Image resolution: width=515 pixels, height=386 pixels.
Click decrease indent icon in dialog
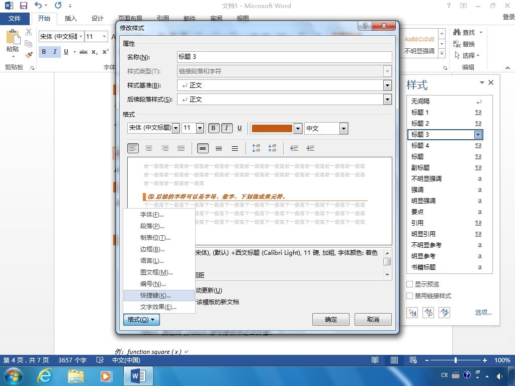294,148
